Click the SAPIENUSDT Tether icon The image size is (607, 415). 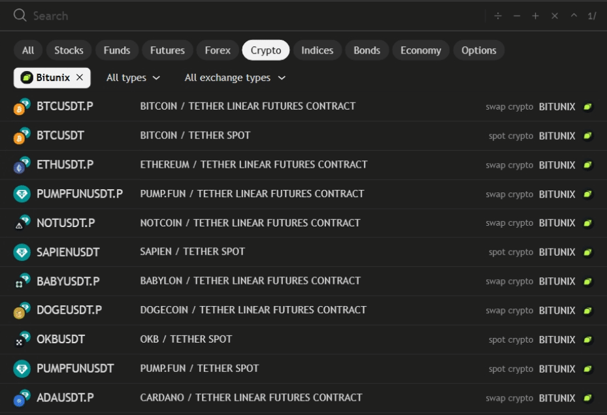(22, 252)
